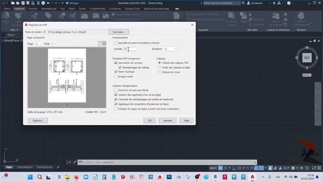The height and width of the screenshot is (182, 323).
Task: Open Windows taskbar search
Action: point(39,177)
